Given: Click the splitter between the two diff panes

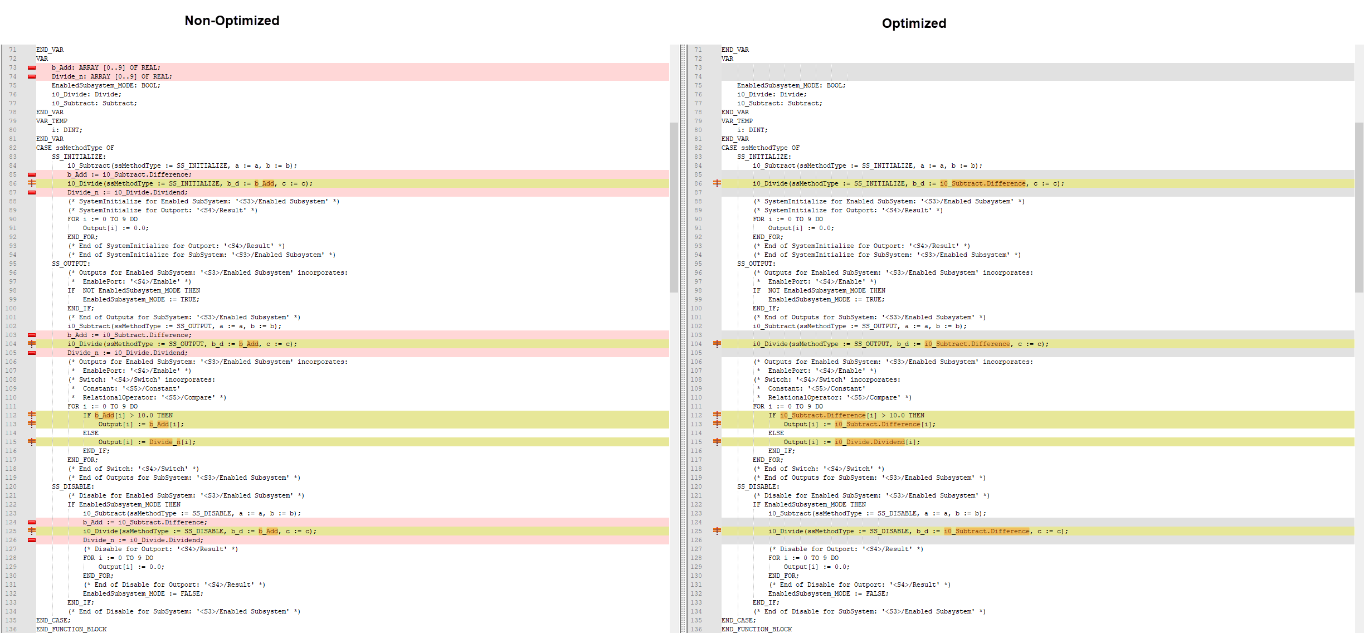Looking at the screenshot, I should [683, 334].
